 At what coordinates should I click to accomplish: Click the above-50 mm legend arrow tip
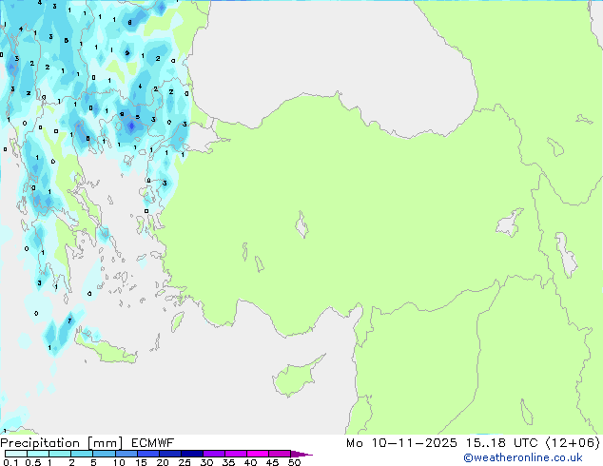click(x=301, y=454)
